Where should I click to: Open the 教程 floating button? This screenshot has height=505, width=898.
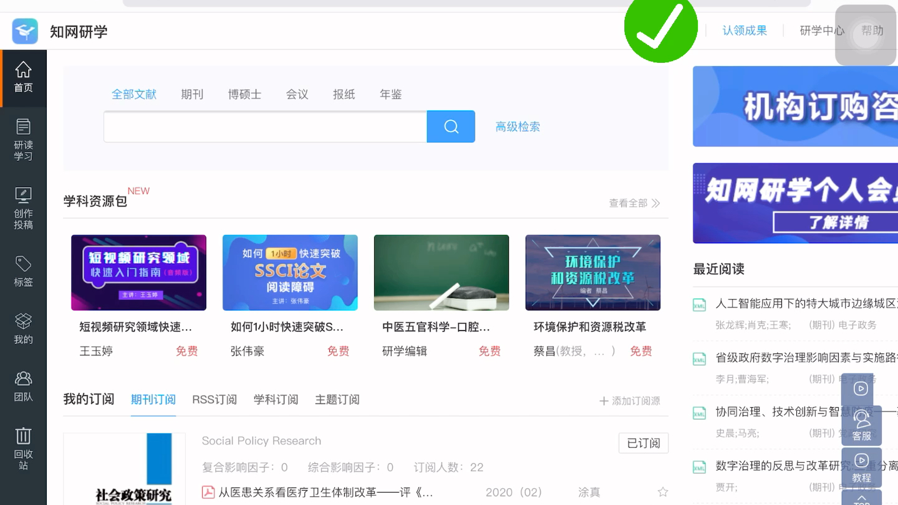pyautogui.click(x=861, y=468)
